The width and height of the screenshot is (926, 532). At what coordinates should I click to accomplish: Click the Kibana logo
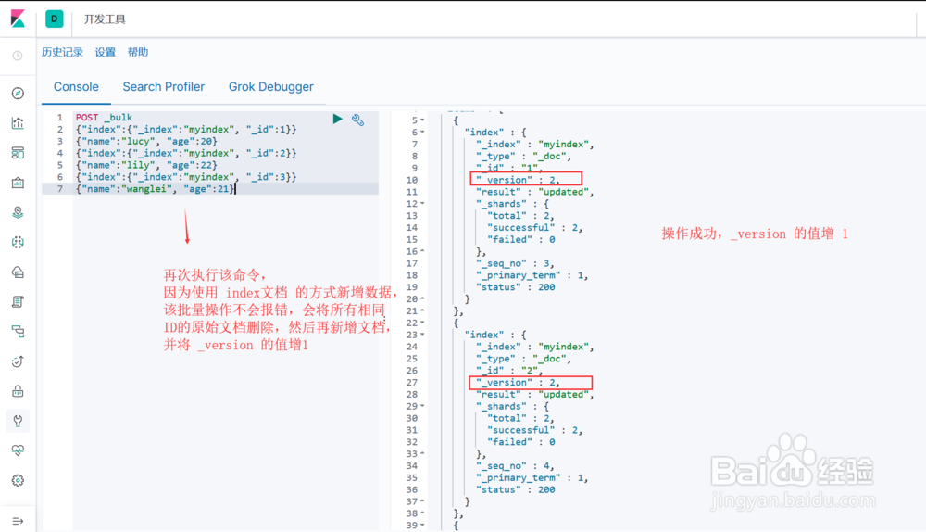click(18, 19)
